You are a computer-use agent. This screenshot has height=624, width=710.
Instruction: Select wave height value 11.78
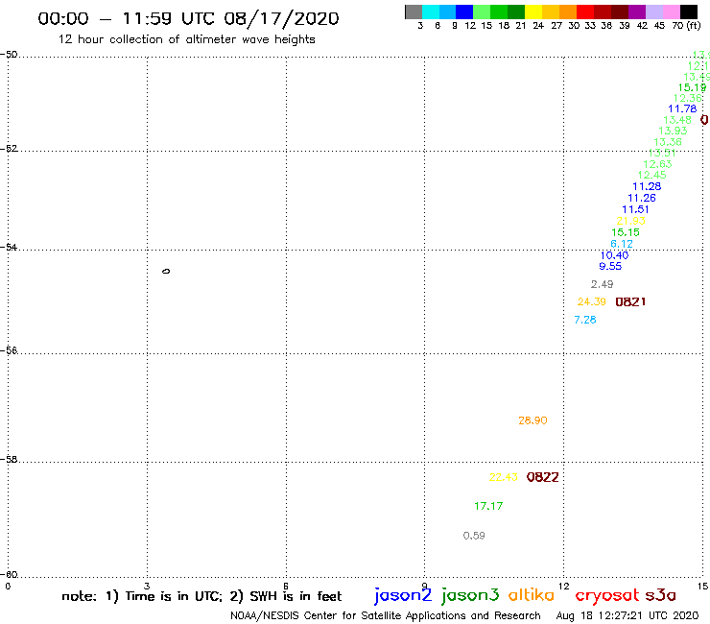[x=682, y=108]
